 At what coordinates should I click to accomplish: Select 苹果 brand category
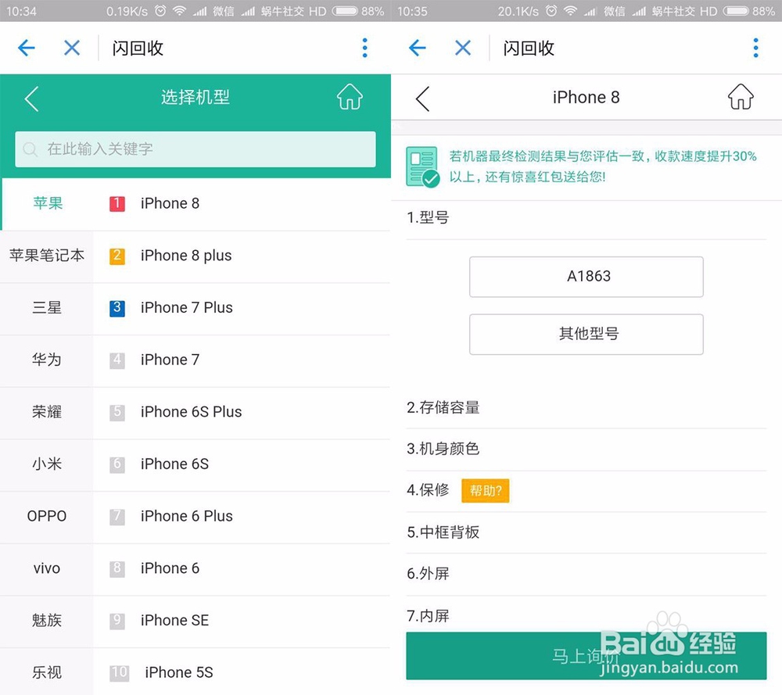48,203
